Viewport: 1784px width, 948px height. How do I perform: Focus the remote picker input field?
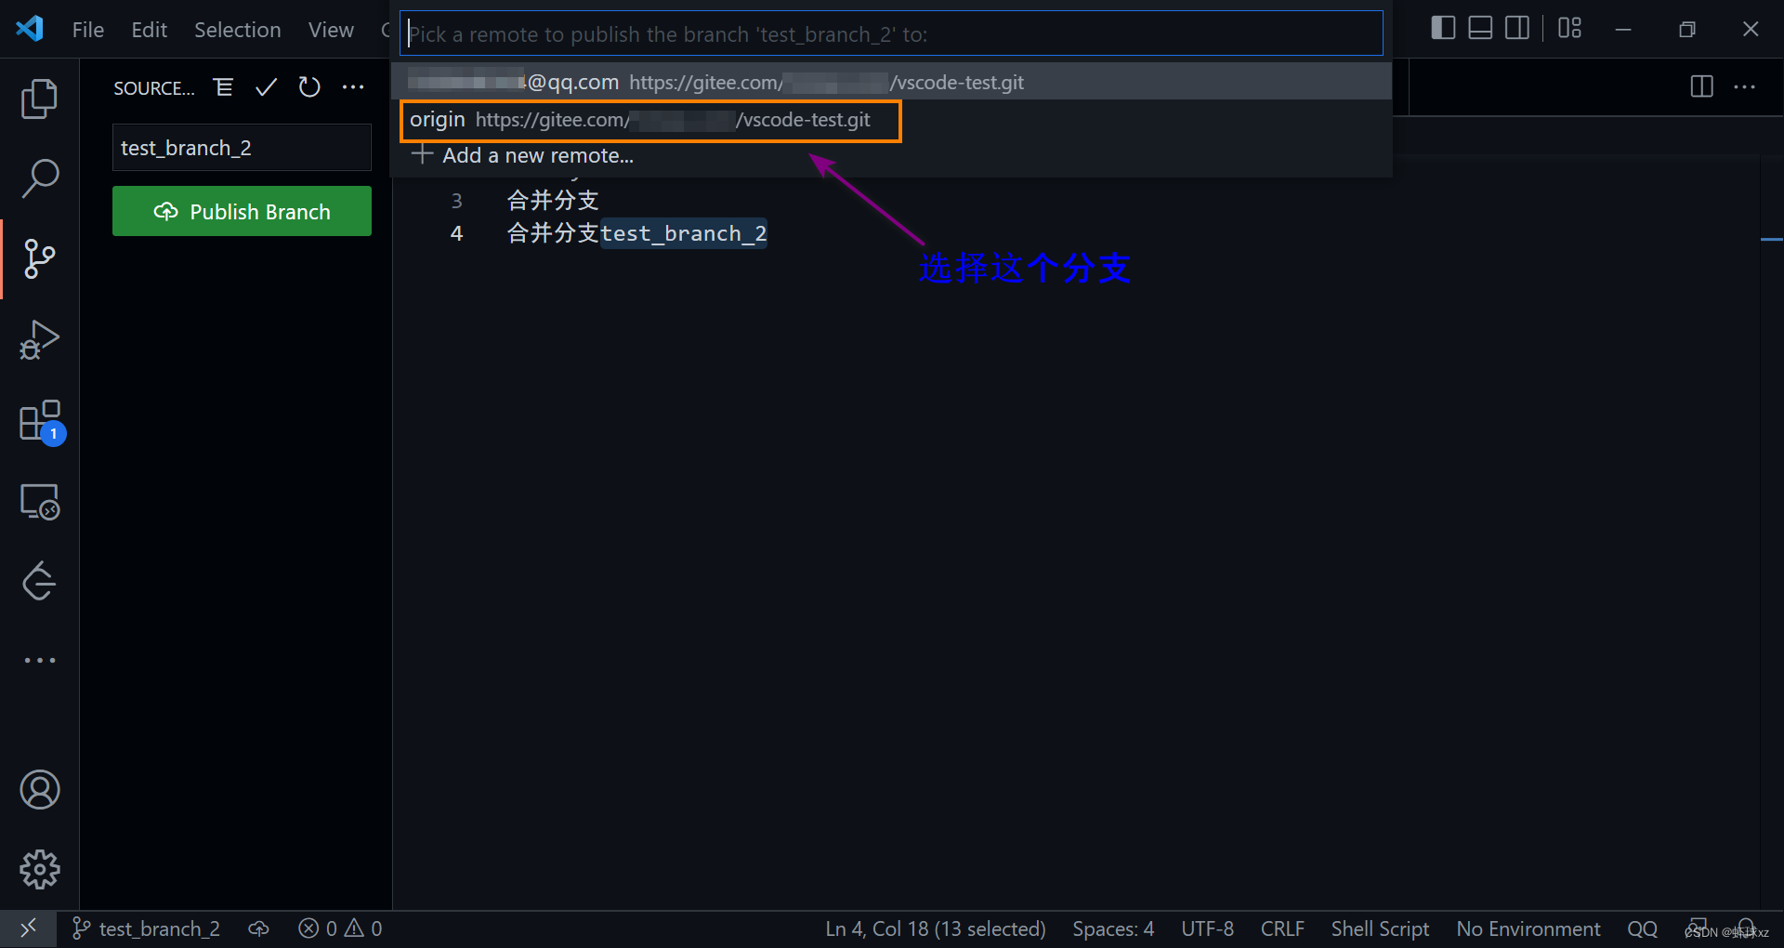tap(891, 33)
